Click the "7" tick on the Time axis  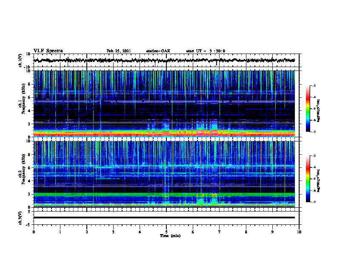pos(220,232)
